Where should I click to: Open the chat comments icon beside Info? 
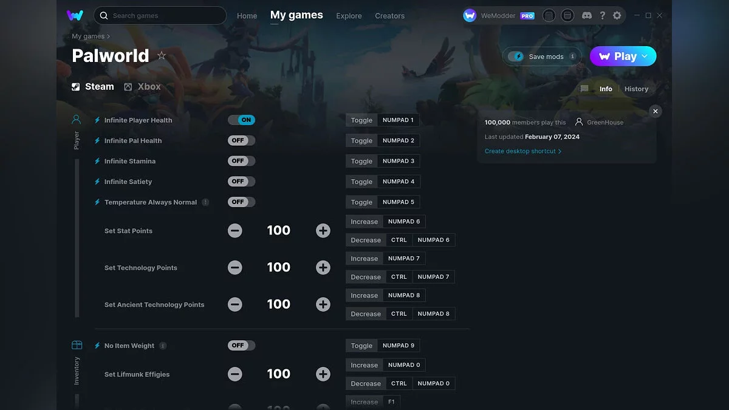[x=584, y=89]
